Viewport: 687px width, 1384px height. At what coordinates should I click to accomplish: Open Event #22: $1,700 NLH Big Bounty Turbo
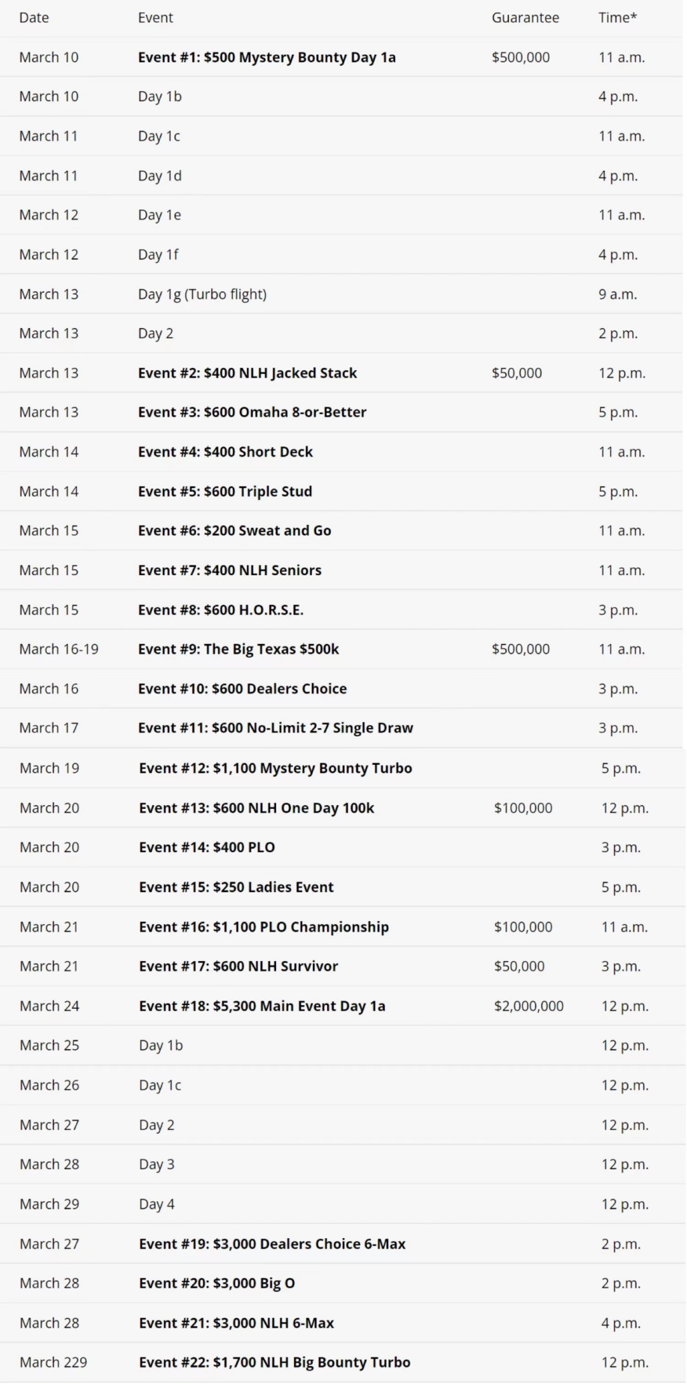274,1362
